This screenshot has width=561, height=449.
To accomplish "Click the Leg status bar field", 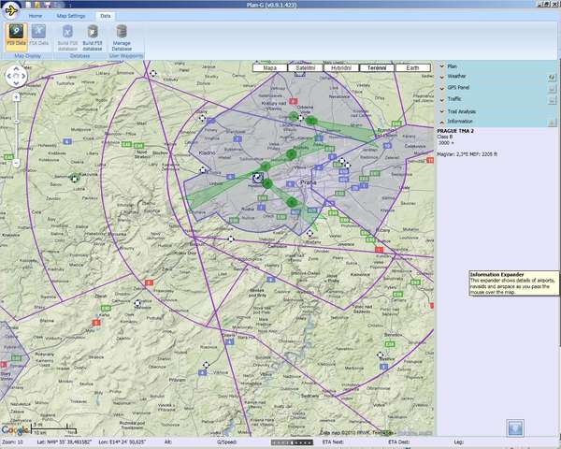I will (x=459, y=442).
